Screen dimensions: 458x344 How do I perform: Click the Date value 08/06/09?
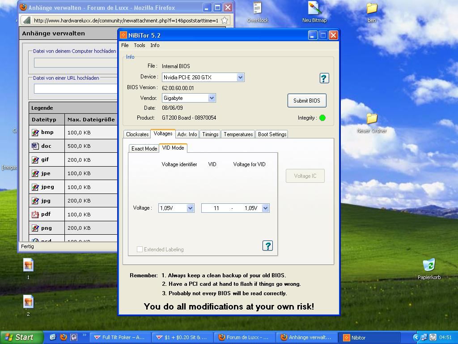point(172,107)
